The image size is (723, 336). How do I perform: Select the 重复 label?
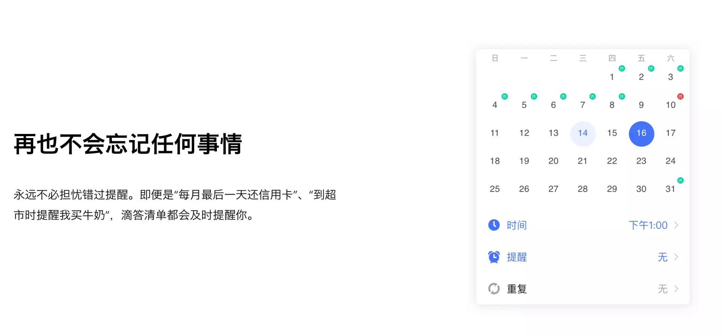click(x=517, y=289)
